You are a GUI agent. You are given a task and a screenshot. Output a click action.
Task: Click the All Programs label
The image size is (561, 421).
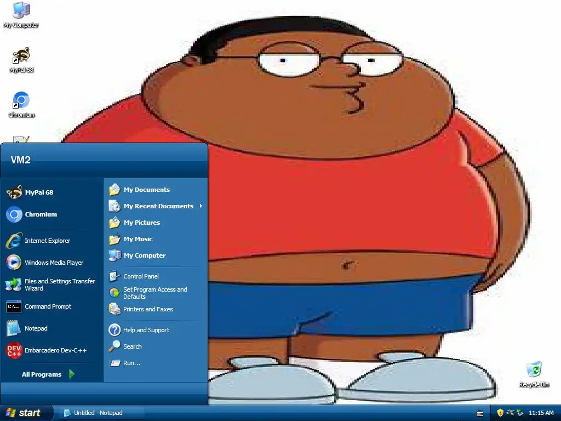tap(42, 374)
